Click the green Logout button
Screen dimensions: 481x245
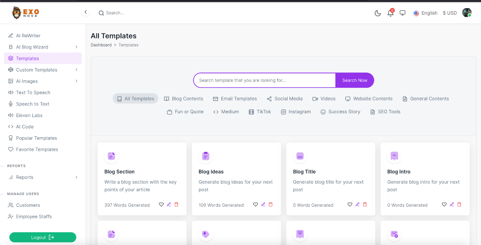coord(43,237)
